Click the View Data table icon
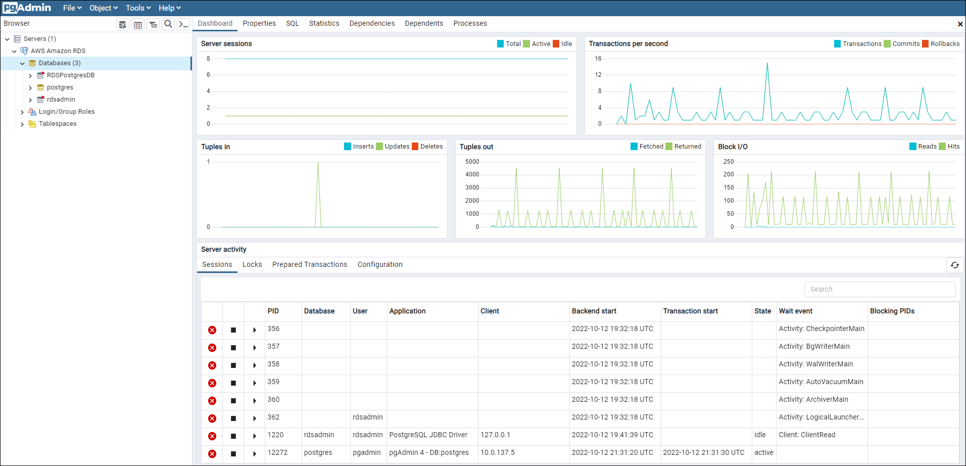Viewport: 966px width, 466px height. [138, 24]
